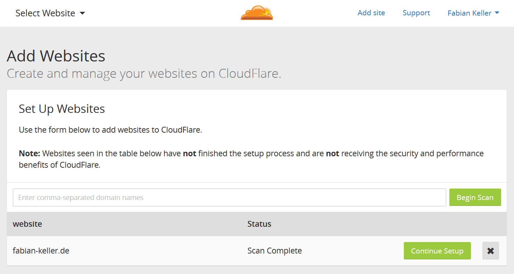Click the CloudFlare cloud logo
Viewport: 514px width, 274px height.
(257, 13)
